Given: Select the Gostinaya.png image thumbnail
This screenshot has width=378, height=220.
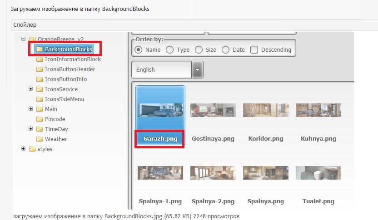Looking at the screenshot, I should [213, 110].
